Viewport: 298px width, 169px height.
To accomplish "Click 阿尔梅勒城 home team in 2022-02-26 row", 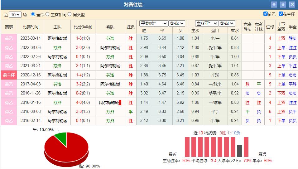I will coord(57,57).
